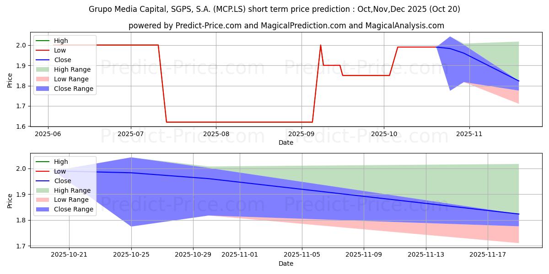The width and height of the screenshot is (549, 274).
Task: Click the 'High' label in bottom chart legend
Action: coord(61,162)
